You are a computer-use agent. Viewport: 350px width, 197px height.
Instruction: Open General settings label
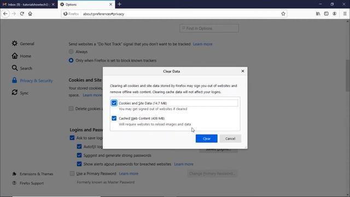coord(27,44)
